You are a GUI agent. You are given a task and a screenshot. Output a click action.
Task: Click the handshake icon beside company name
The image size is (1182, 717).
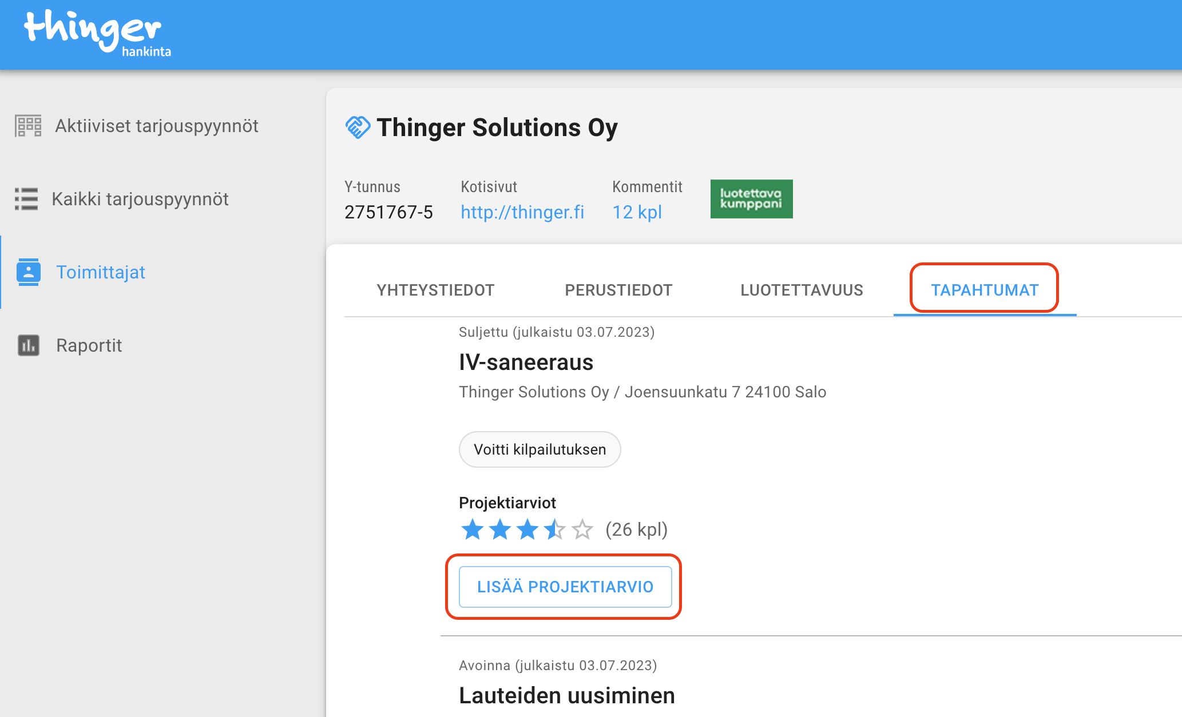point(358,127)
